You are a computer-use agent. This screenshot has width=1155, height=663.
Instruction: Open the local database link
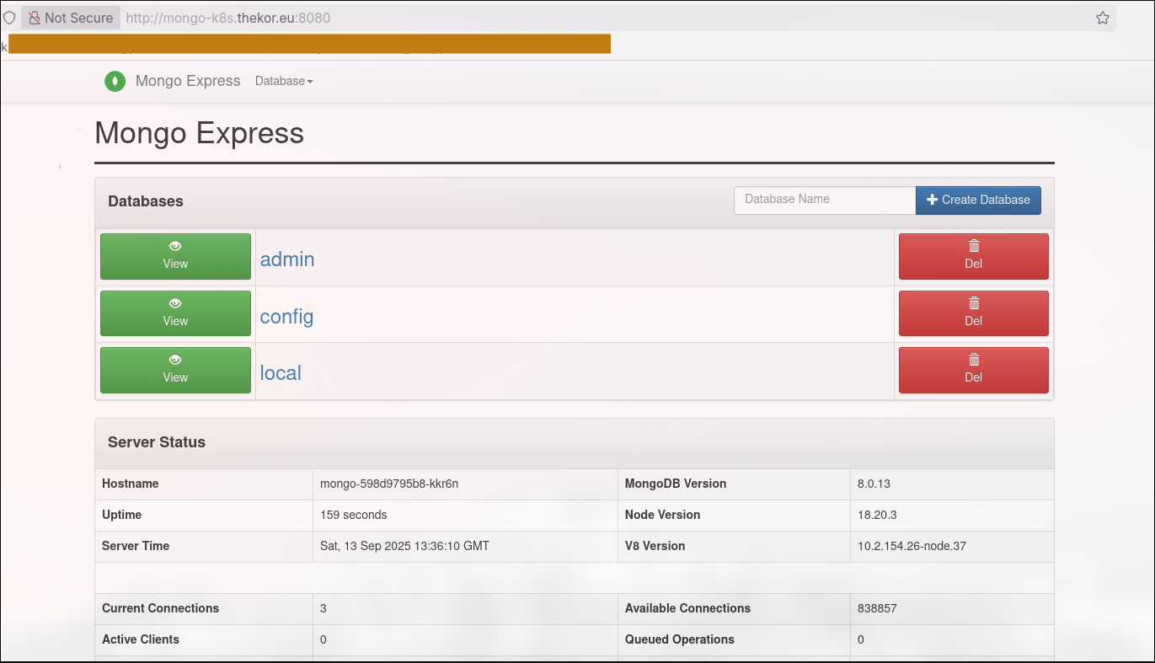tap(281, 373)
